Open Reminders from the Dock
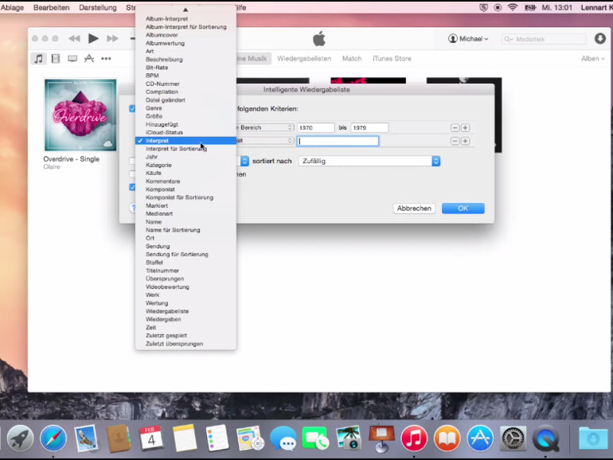 click(217, 438)
